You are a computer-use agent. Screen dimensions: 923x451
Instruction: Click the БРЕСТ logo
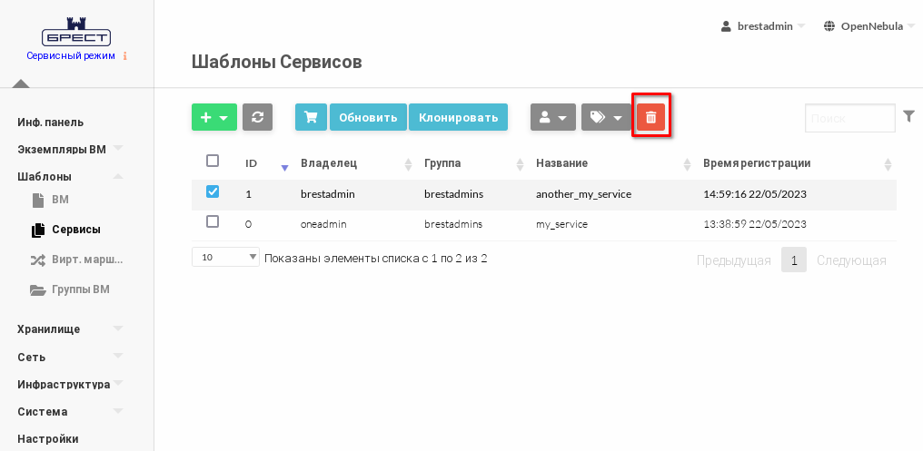76,36
